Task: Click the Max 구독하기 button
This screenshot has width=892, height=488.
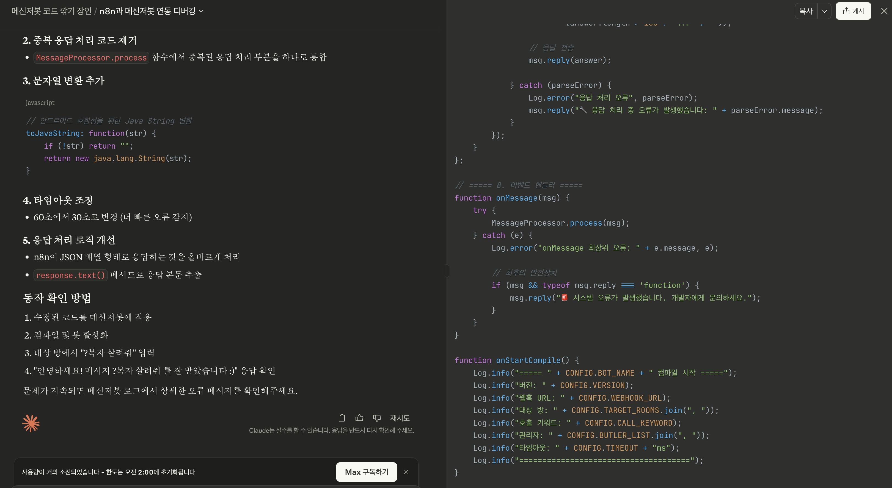Action: [x=366, y=472]
